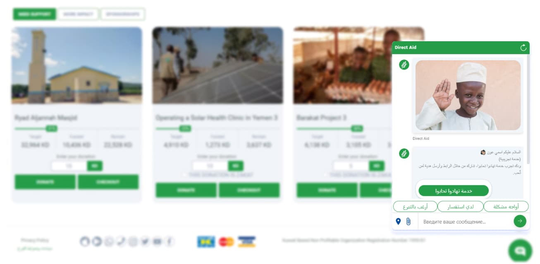Open the Twitter icon in the footer

tap(145, 242)
